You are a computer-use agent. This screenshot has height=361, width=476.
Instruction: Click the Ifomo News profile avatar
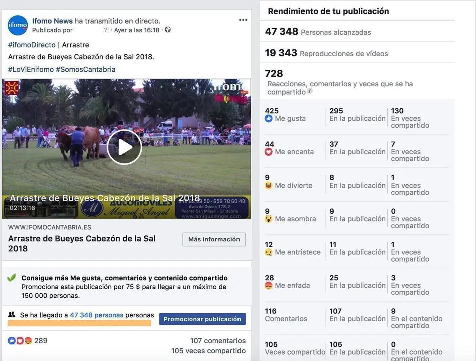coord(18,25)
